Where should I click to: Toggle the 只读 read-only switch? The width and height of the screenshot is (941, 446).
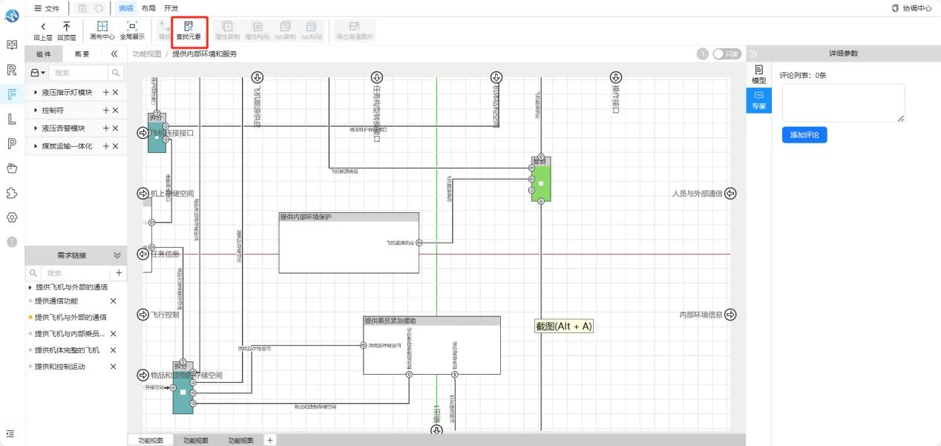[727, 54]
